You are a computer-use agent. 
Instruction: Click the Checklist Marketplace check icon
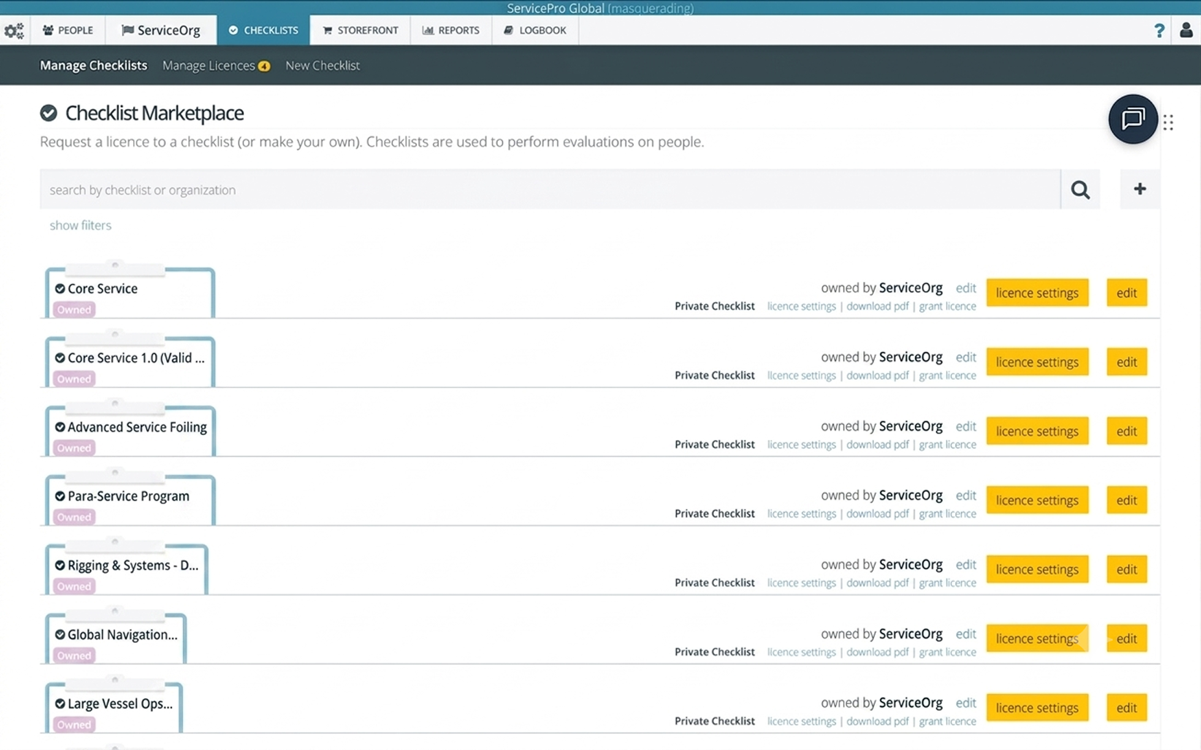(x=48, y=113)
